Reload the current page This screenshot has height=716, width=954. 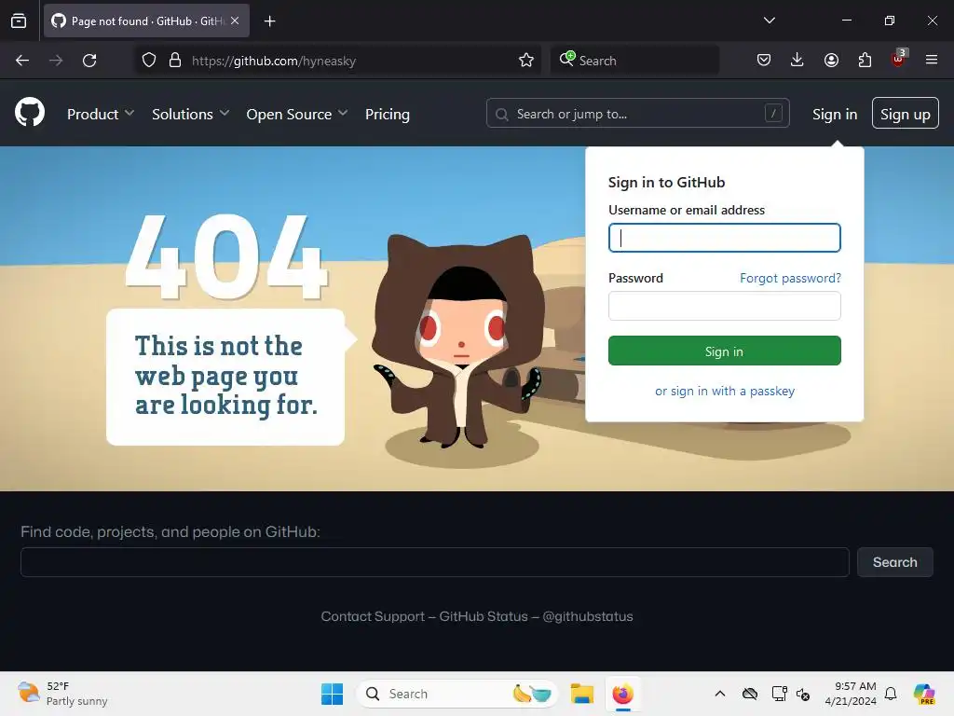(89, 61)
